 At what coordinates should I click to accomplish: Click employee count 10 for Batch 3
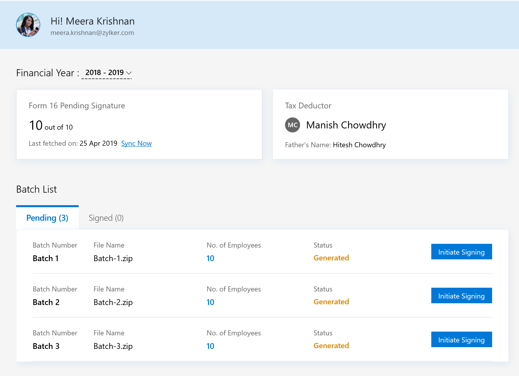tap(210, 346)
